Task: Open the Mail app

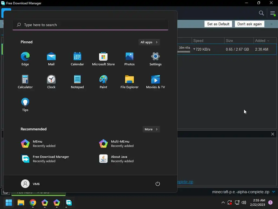Action: point(51,59)
